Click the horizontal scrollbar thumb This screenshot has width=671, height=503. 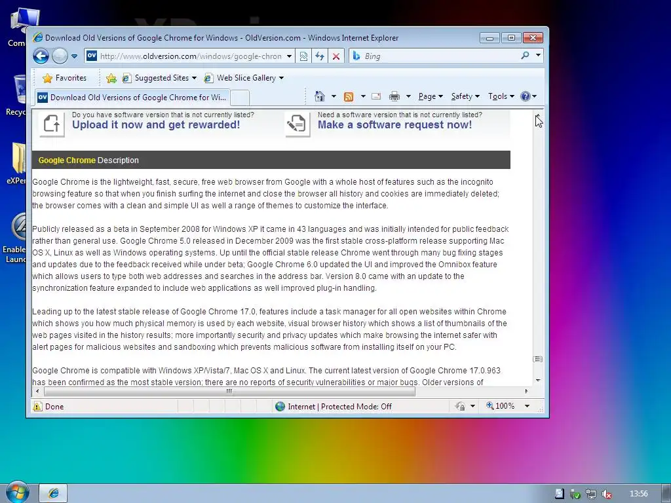pyautogui.click(x=229, y=392)
